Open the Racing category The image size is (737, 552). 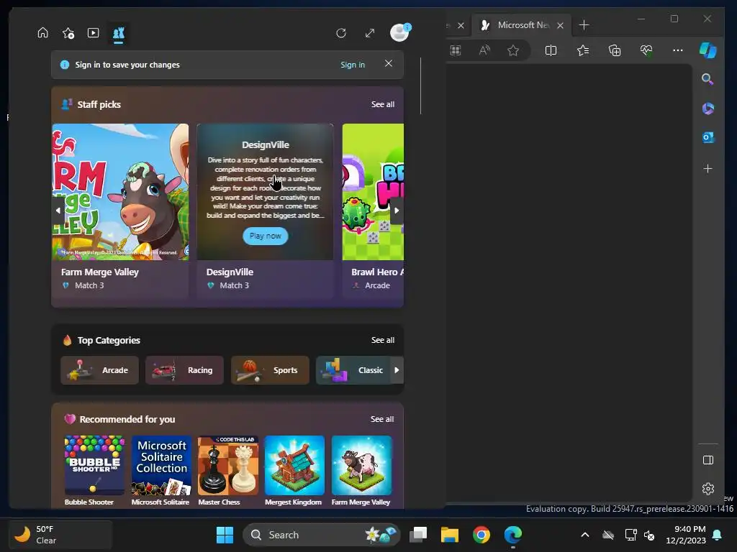click(x=184, y=370)
